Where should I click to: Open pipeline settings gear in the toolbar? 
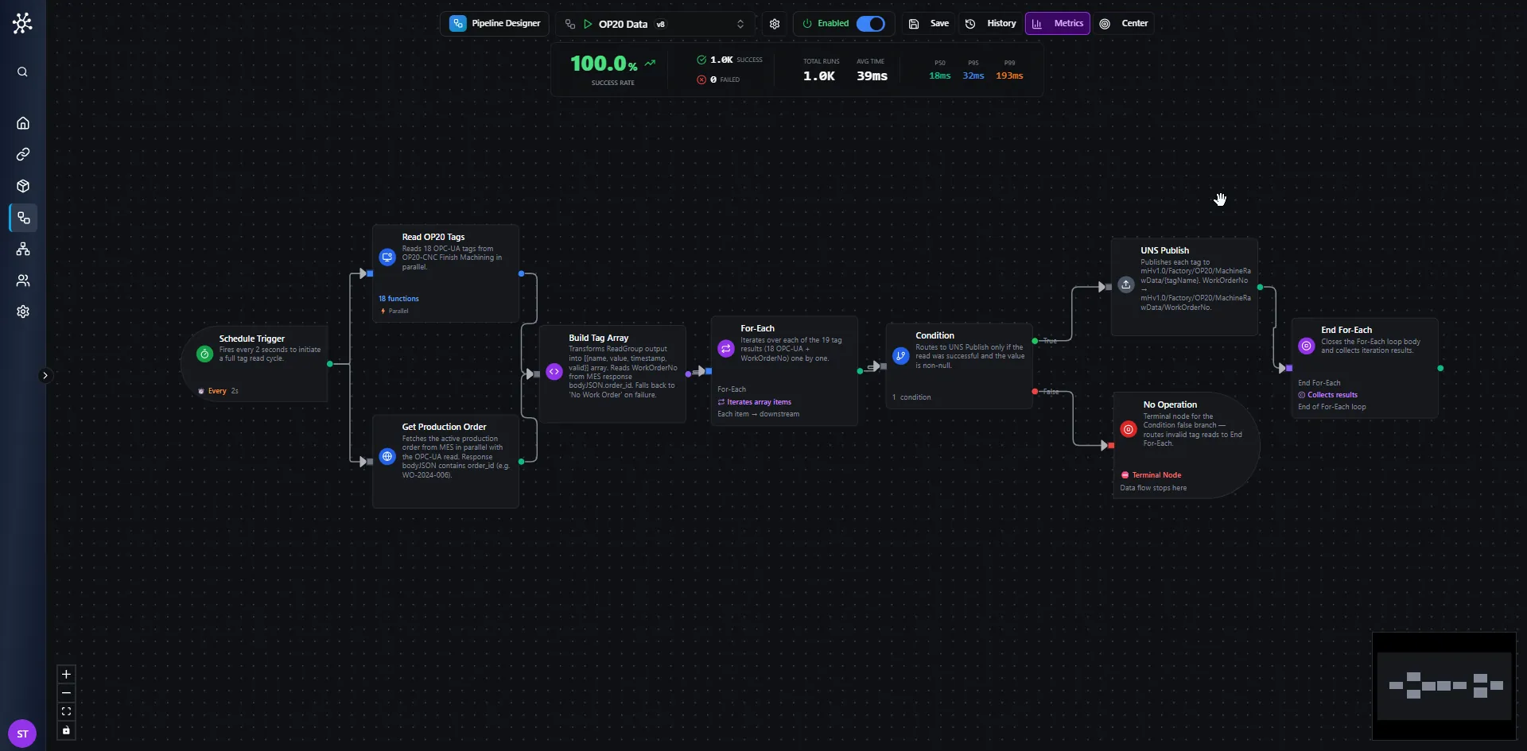775,24
